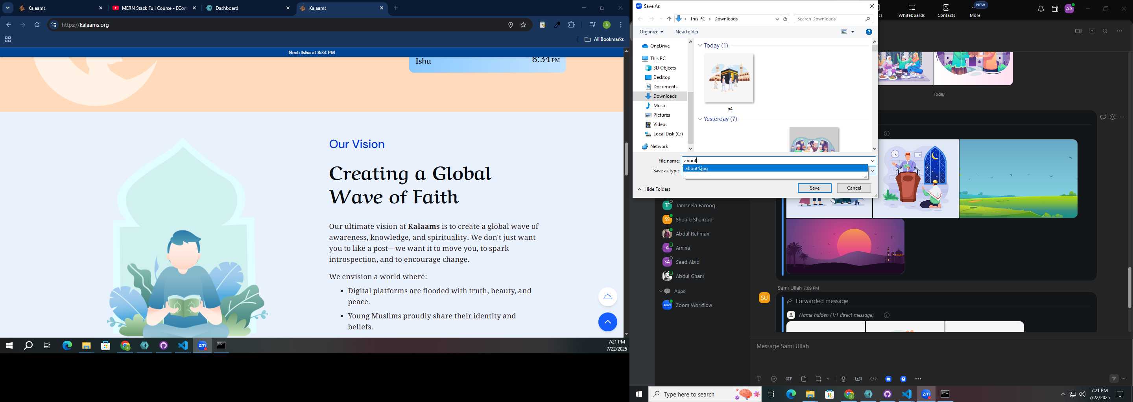This screenshot has width=1133, height=402.
Task: Open site information icon beside the URL
Action: [54, 25]
